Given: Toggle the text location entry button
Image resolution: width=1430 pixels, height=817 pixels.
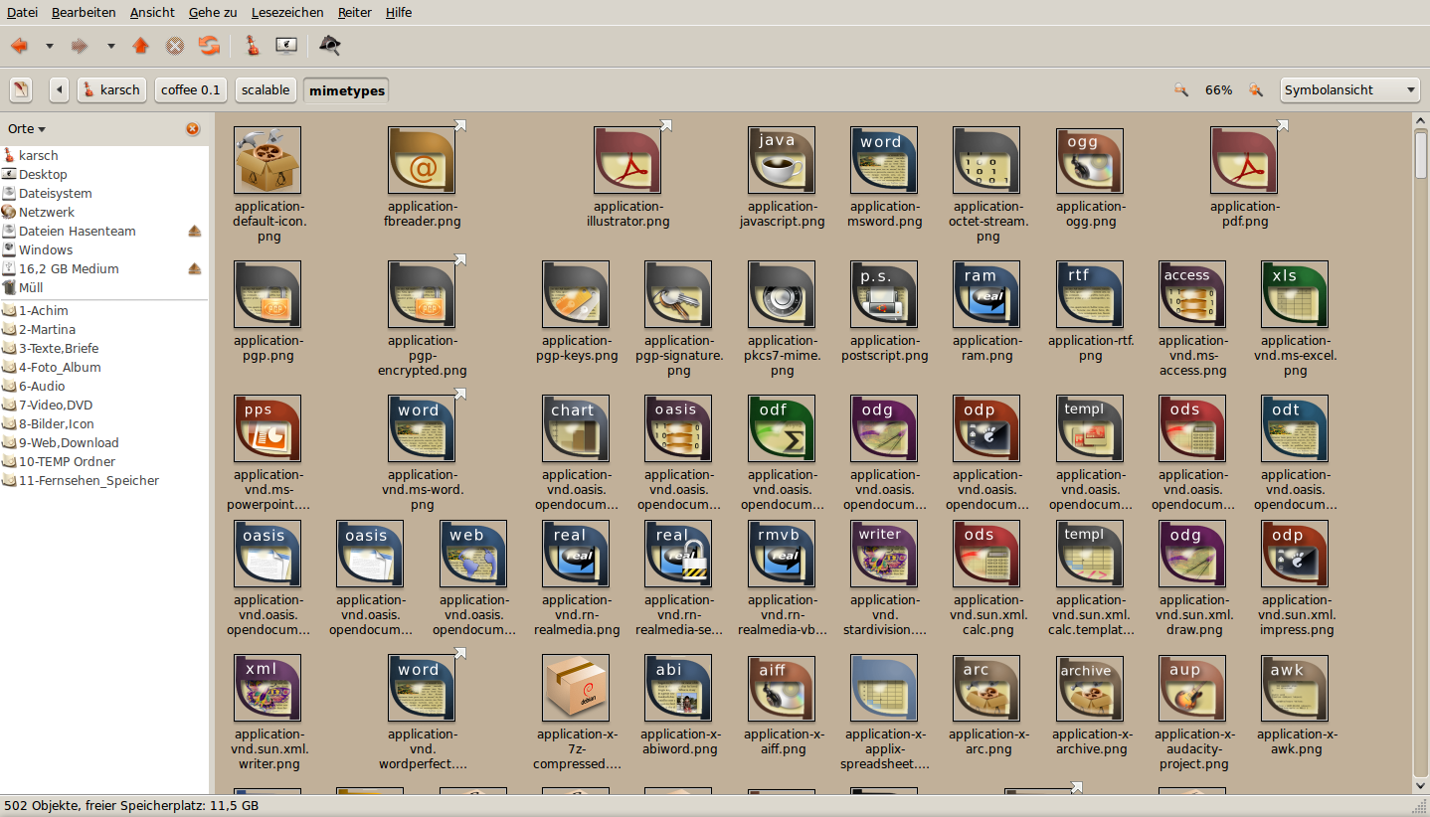Looking at the screenshot, I should pyautogui.click(x=21, y=89).
